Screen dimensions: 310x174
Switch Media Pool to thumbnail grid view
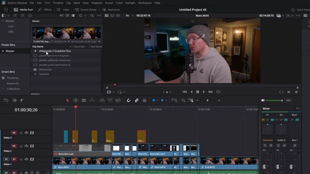[67, 15]
